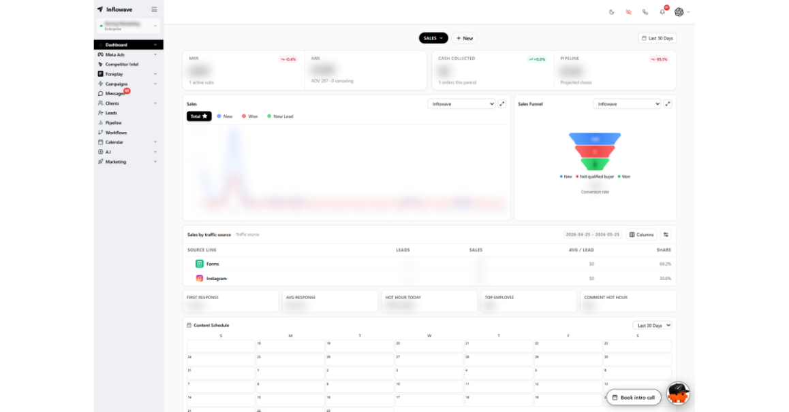This screenshot has height=412, width=789.
Task: Click the Instagram source icon
Action: (x=199, y=278)
